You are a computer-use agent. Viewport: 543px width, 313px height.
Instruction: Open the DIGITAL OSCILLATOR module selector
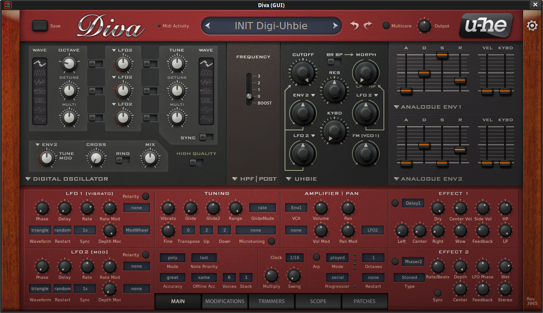[67, 179]
